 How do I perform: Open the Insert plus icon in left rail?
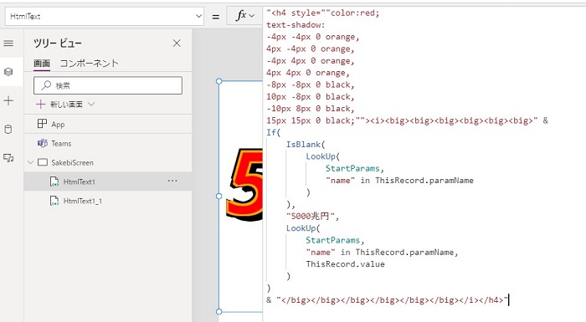8,100
